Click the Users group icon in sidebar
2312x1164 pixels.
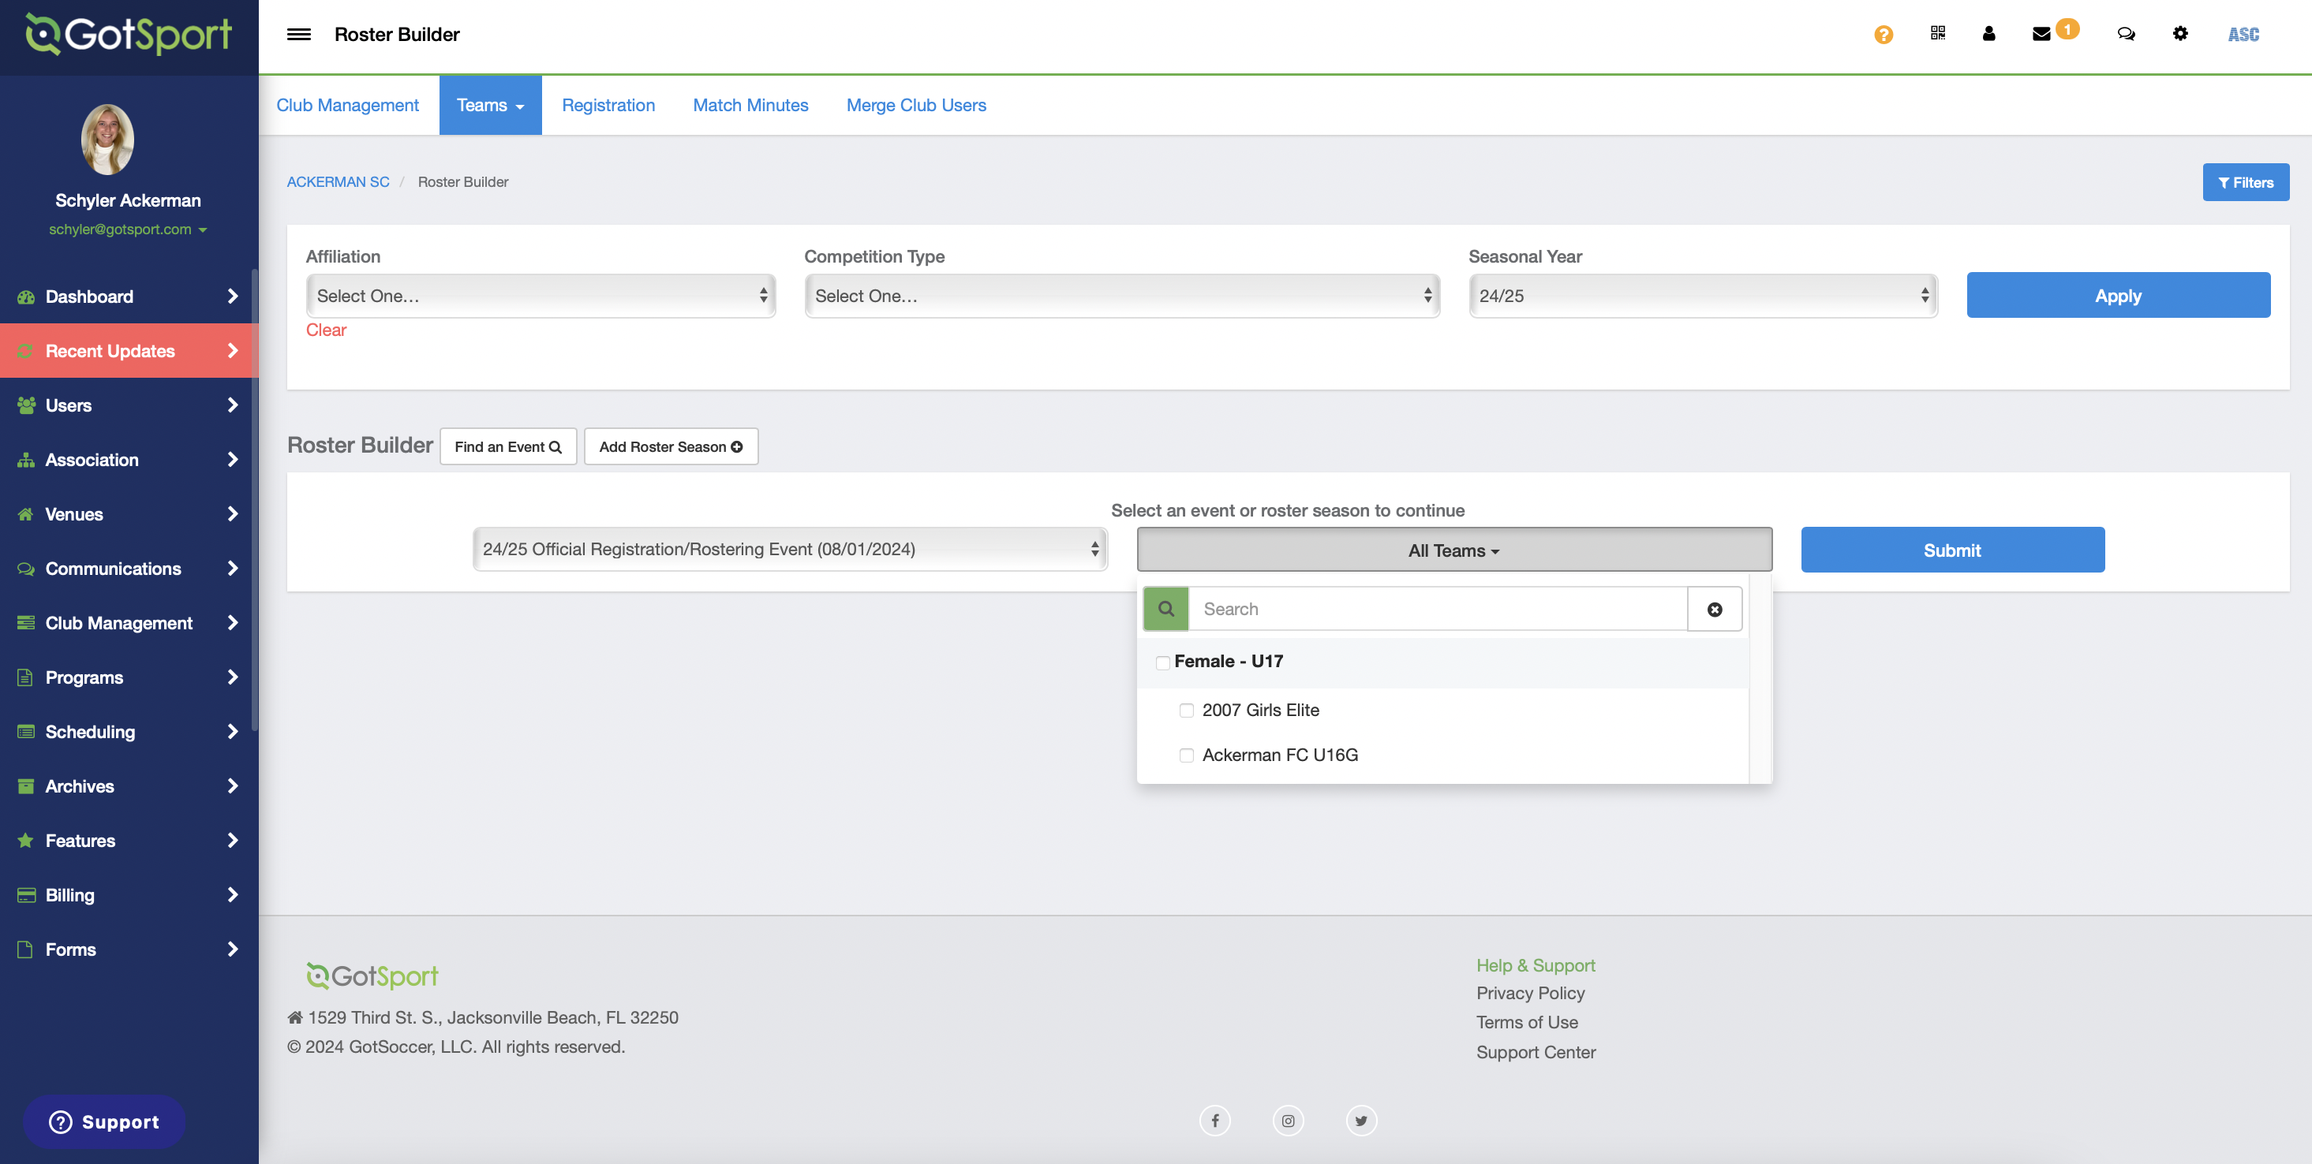(26, 405)
